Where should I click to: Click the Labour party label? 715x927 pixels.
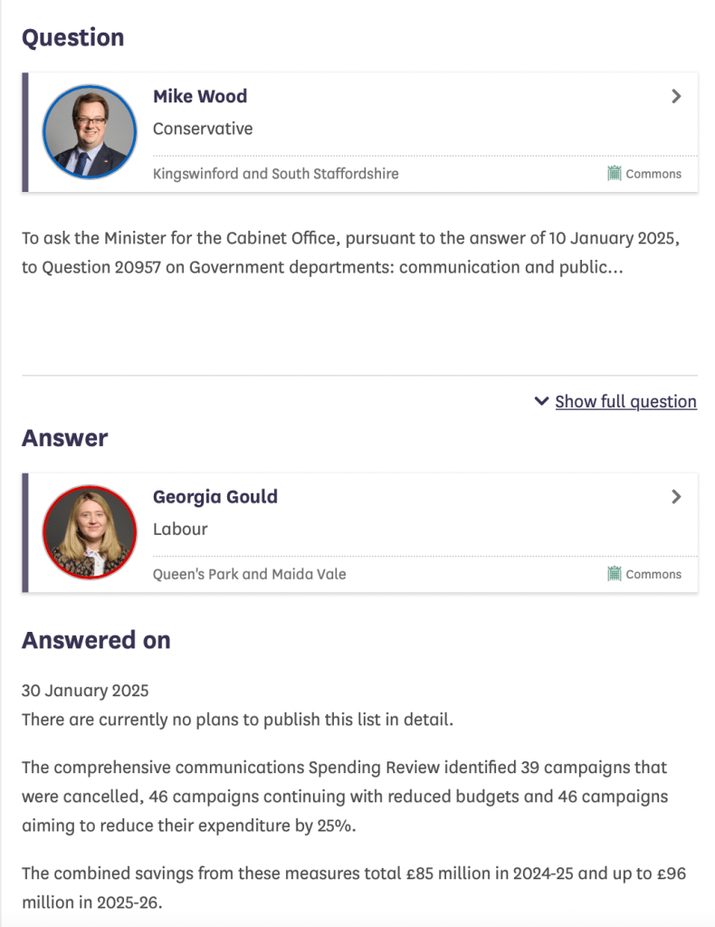(180, 529)
